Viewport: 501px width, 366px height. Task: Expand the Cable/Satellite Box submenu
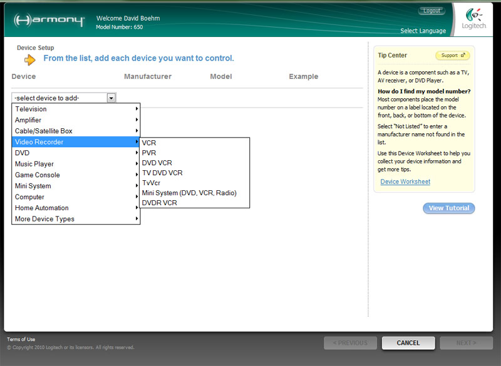pos(75,131)
